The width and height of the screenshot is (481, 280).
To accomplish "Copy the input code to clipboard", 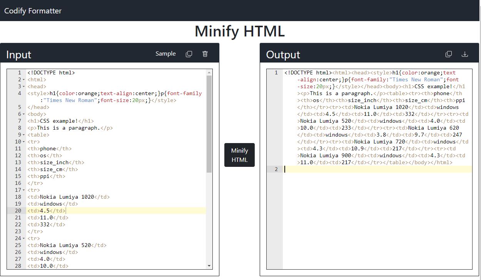I will (189, 54).
